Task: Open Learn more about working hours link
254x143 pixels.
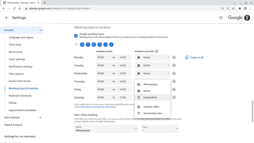Action: (95, 107)
